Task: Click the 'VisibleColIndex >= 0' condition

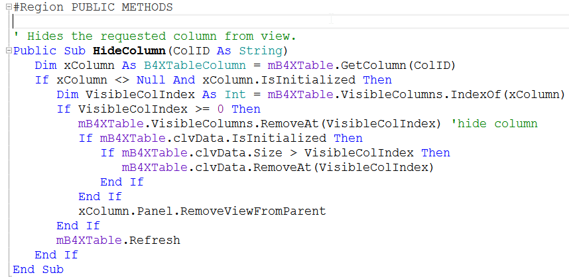Action: (154, 109)
